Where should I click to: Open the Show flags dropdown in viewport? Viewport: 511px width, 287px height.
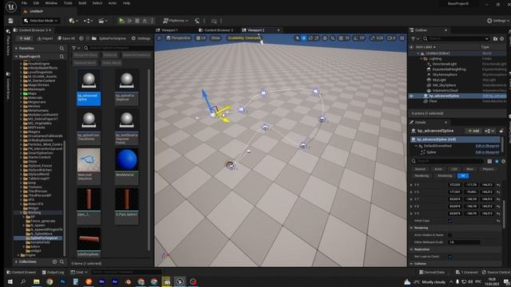216,38
